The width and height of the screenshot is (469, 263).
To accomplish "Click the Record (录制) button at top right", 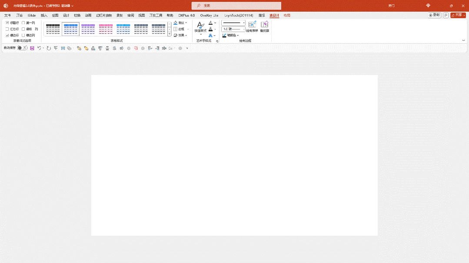I will [434, 15].
